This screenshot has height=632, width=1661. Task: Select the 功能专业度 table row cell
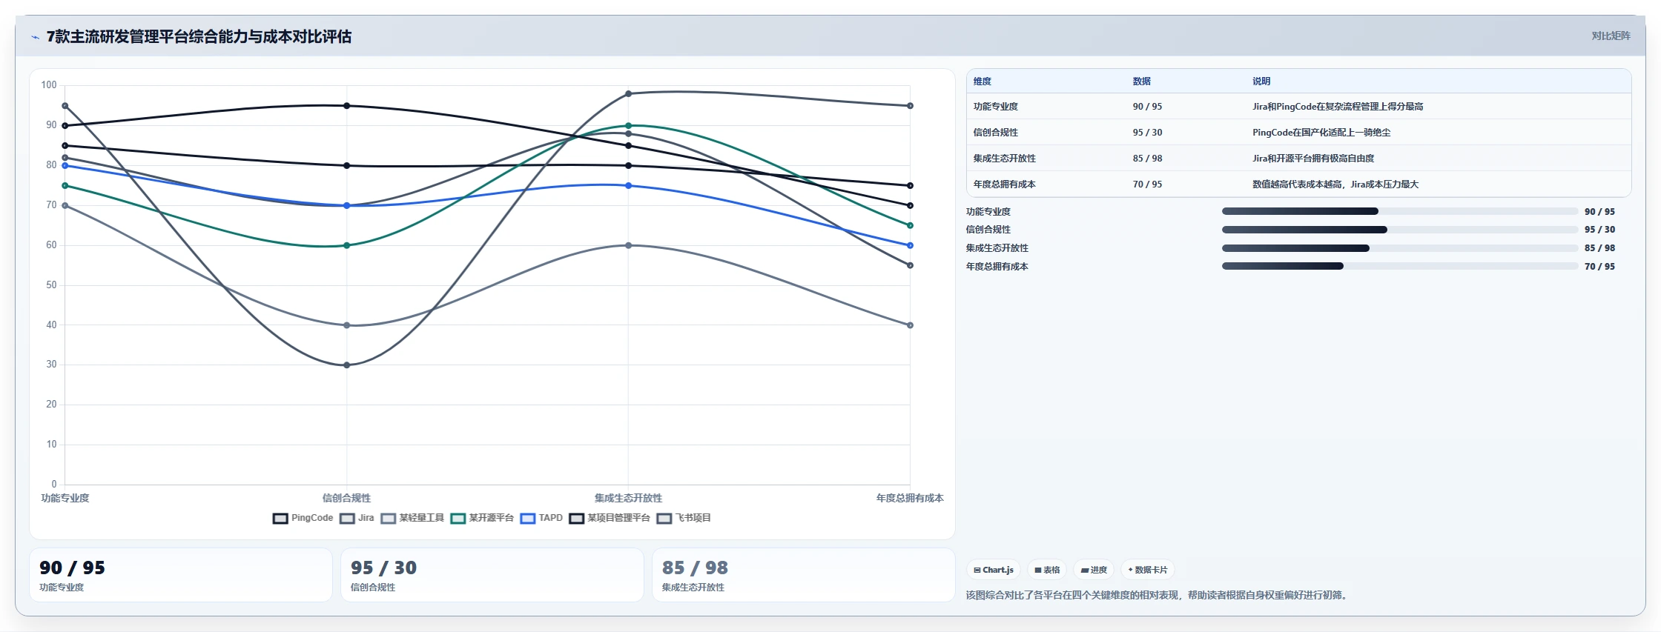tap(996, 107)
